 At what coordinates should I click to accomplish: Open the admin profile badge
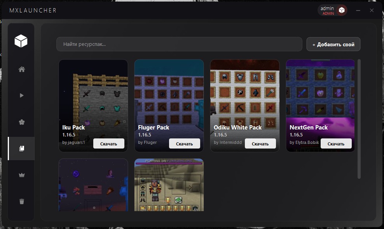(x=327, y=10)
